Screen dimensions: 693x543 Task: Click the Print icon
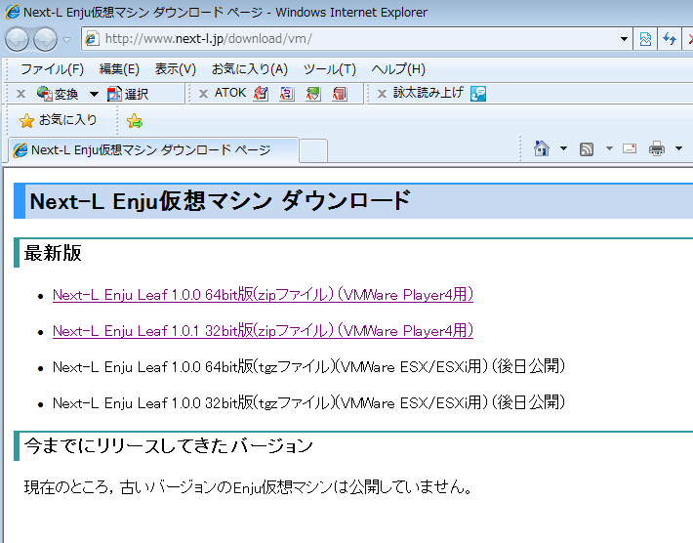[x=657, y=149]
